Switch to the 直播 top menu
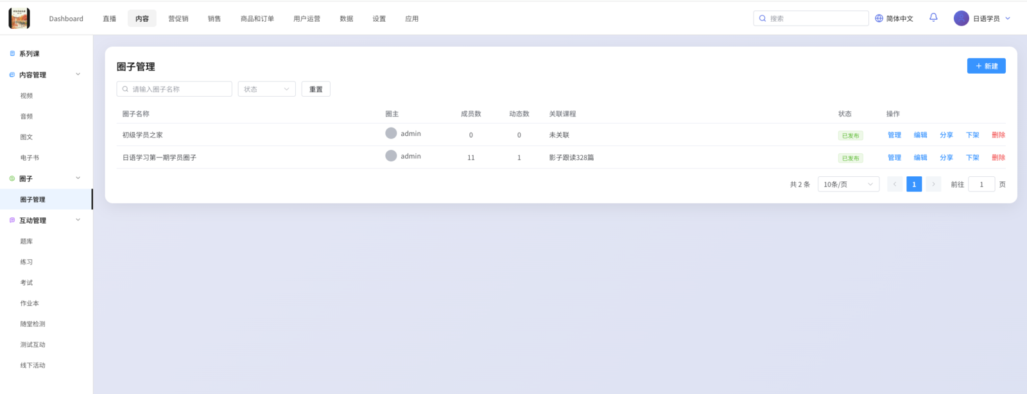This screenshot has width=1027, height=394. [110, 19]
